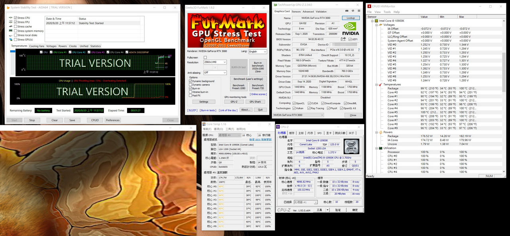Image resolution: width=510 pixels, height=236 pixels.
Task: Click the NVIDIA logo in GPU-Z
Action: coord(351,28)
